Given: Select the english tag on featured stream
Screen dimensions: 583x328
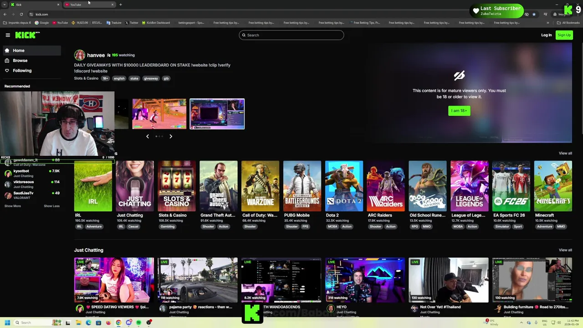Looking at the screenshot, I should [x=119, y=78].
